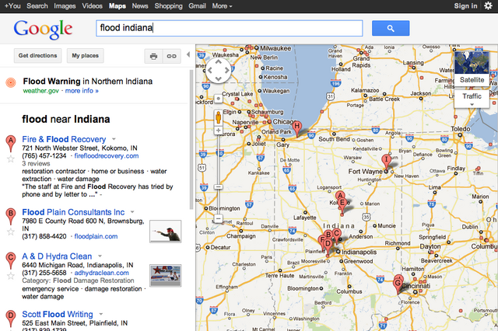
Task: Open adhydraclean.com link
Action: [102, 273]
